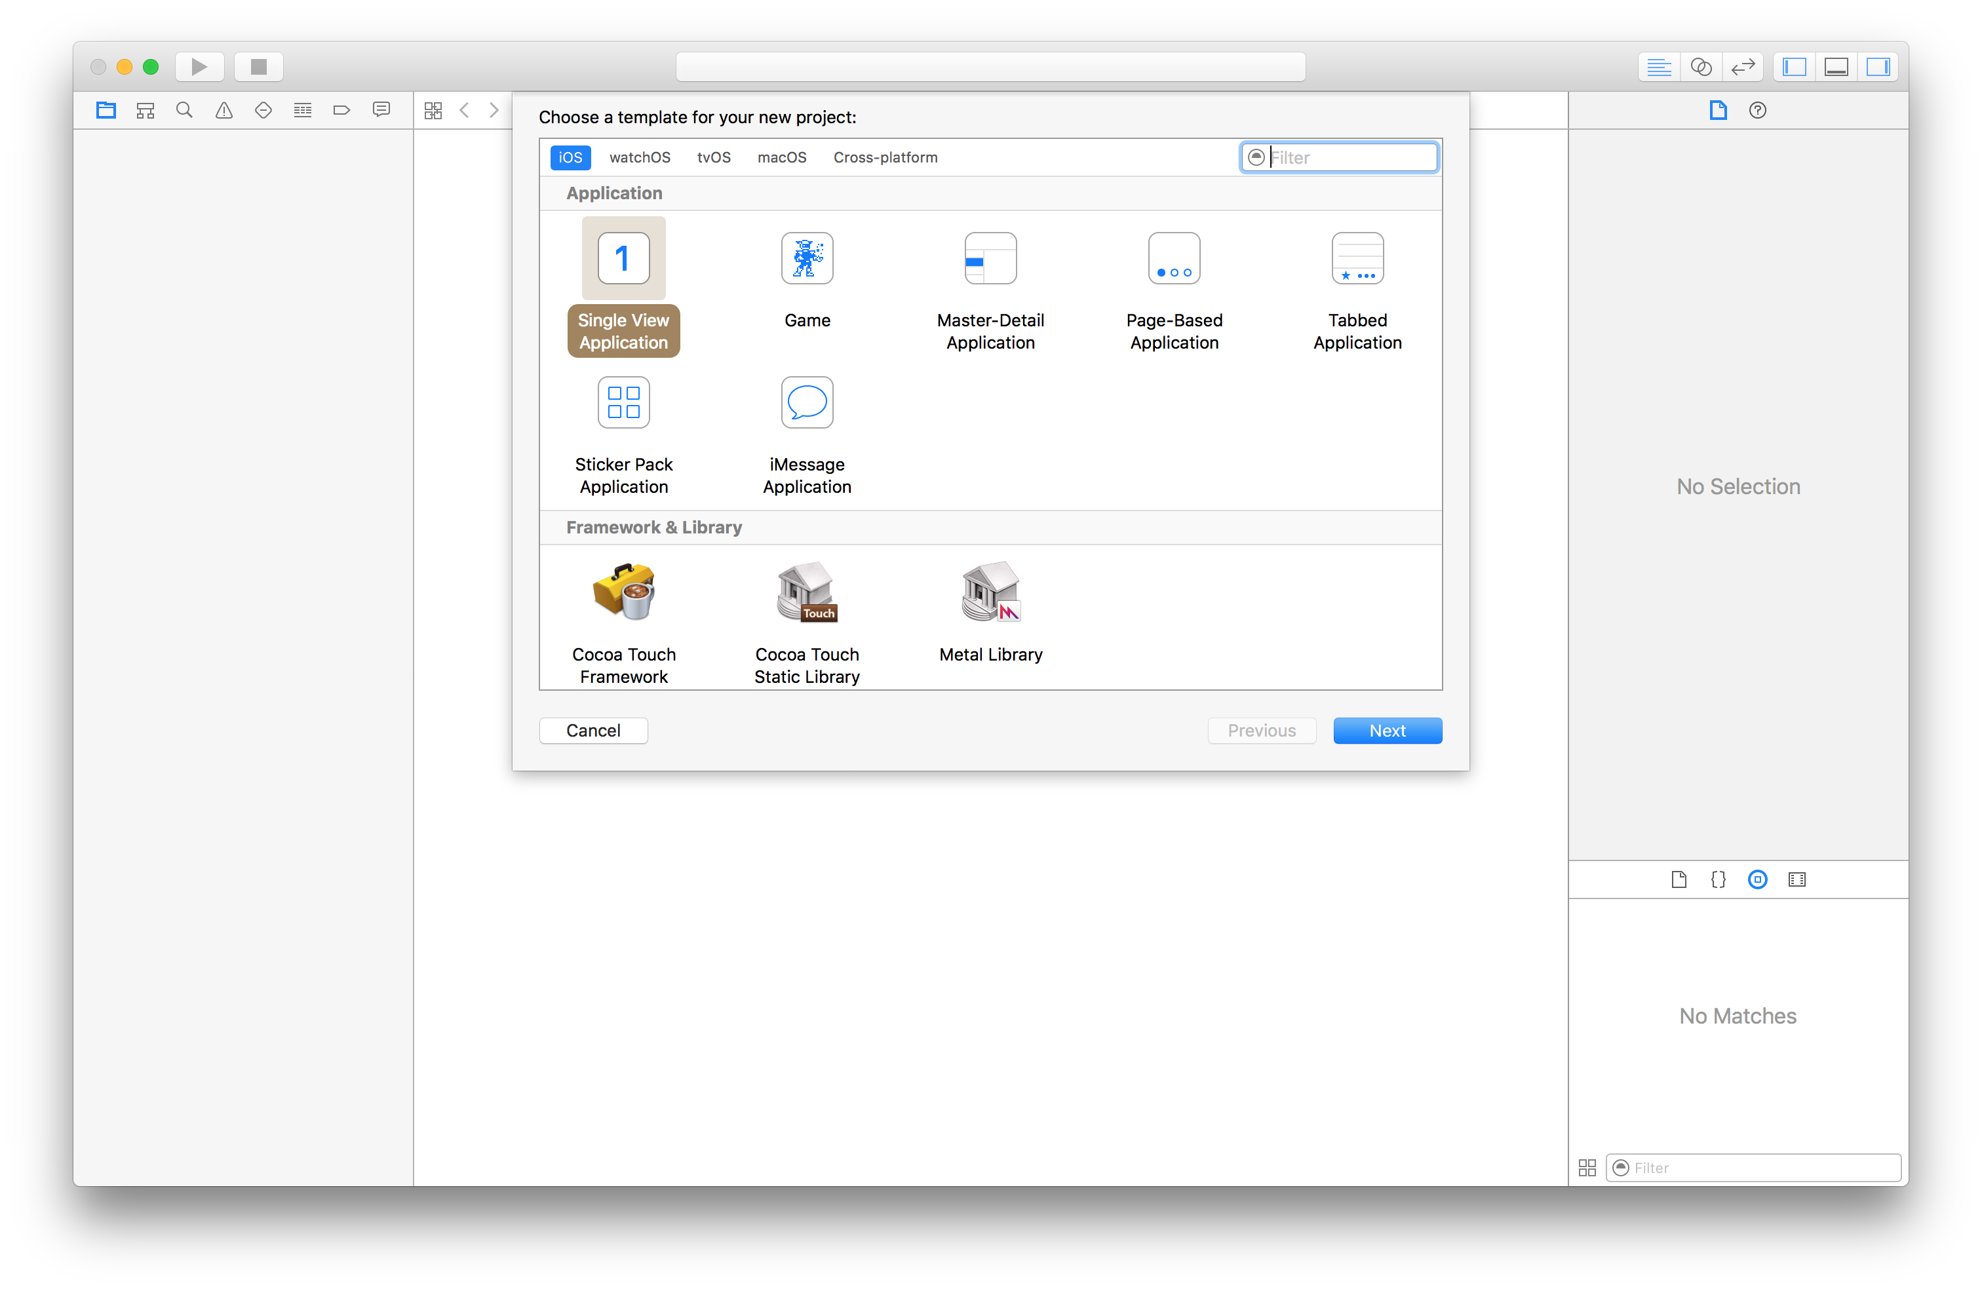Click the Next button
The height and width of the screenshot is (1291, 1982).
pyautogui.click(x=1387, y=731)
